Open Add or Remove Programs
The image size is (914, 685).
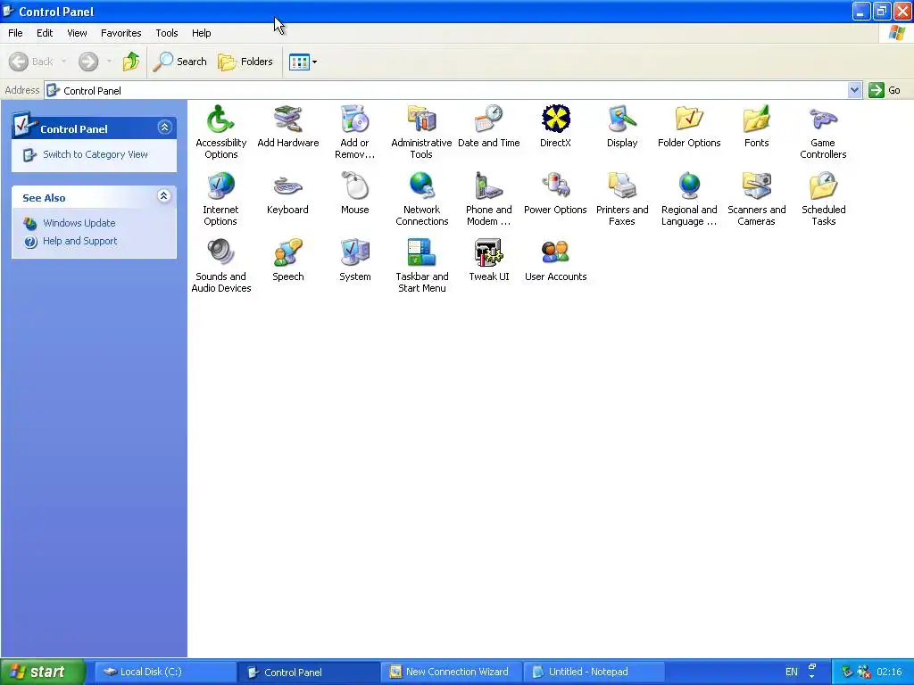click(354, 132)
